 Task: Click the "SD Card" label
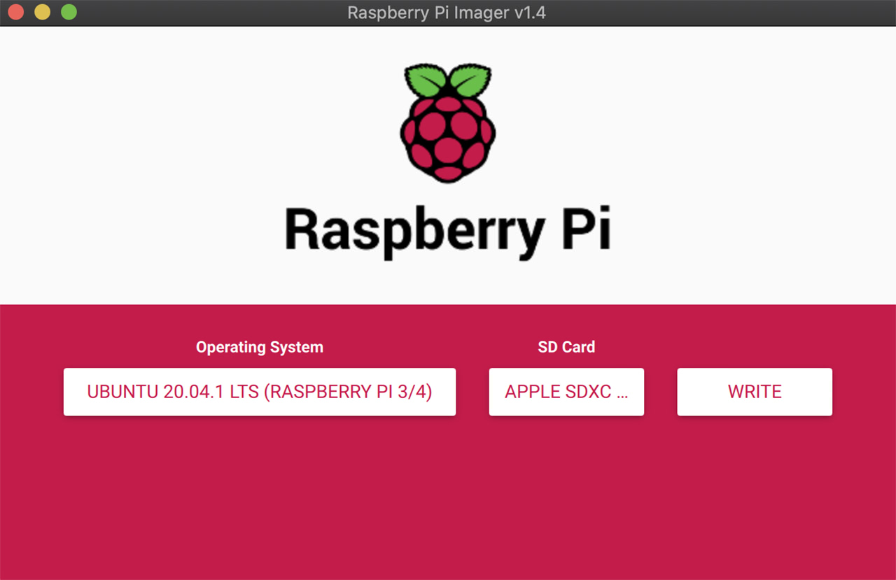tap(566, 347)
